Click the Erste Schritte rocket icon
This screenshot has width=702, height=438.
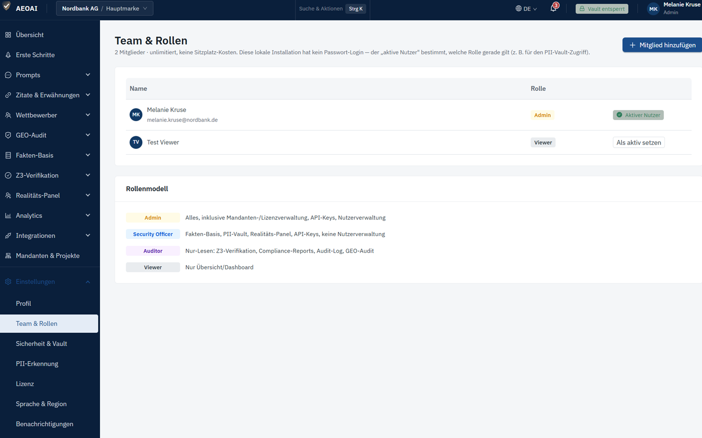[8, 55]
